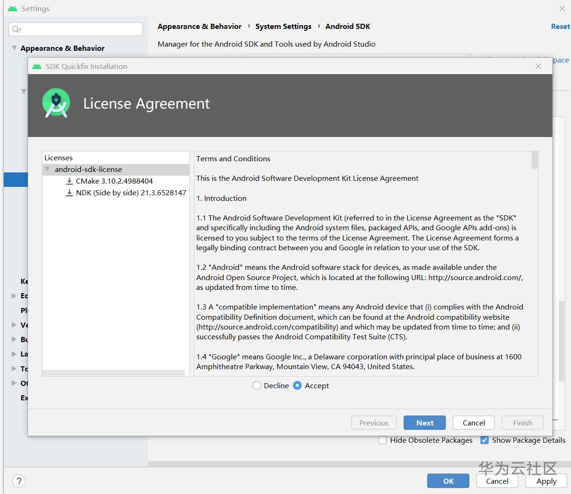
Task: Click the 'Terms and Conditions' heading text
Action: click(x=233, y=158)
